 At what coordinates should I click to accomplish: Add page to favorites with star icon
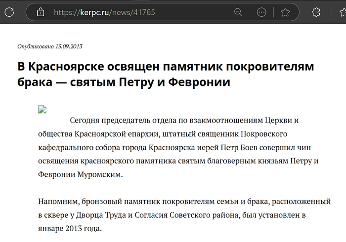click(285, 12)
